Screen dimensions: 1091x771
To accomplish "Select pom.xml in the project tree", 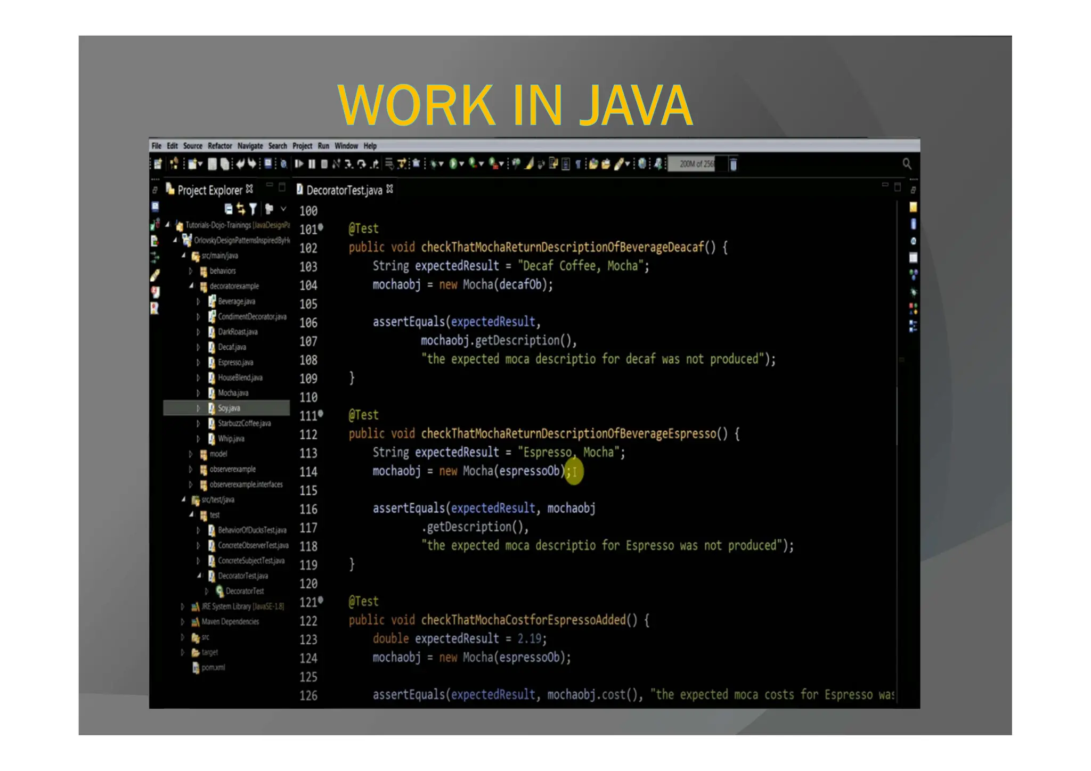I will (x=213, y=668).
